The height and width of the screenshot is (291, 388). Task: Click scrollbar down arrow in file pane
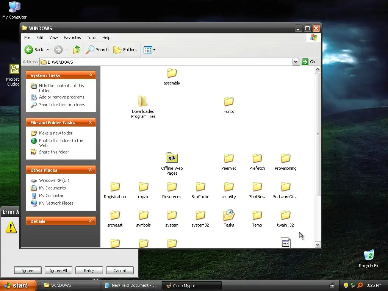[318, 244]
